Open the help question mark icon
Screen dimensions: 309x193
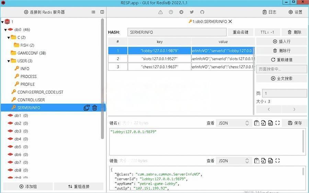click(171, 12)
